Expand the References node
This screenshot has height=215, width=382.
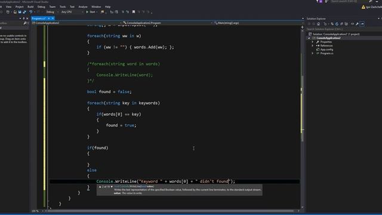click(313, 45)
